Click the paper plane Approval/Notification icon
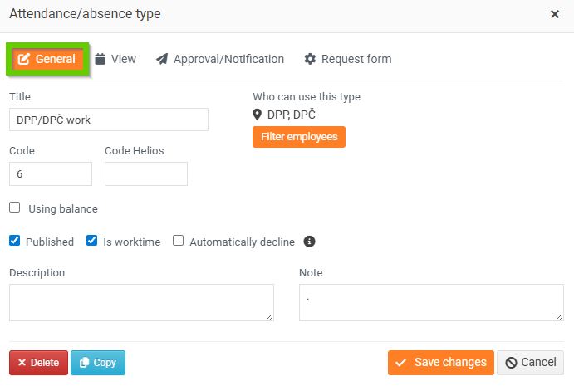 coord(162,59)
